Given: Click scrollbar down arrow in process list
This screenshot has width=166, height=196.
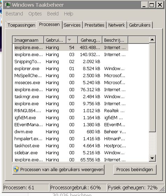Looking at the screenshot, I should 152,158.
